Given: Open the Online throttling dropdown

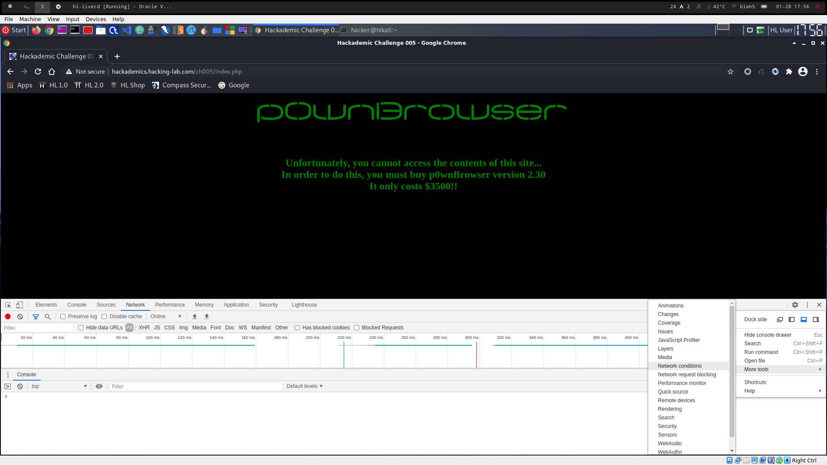Looking at the screenshot, I should pyautogui.click(x=166, y=316).
